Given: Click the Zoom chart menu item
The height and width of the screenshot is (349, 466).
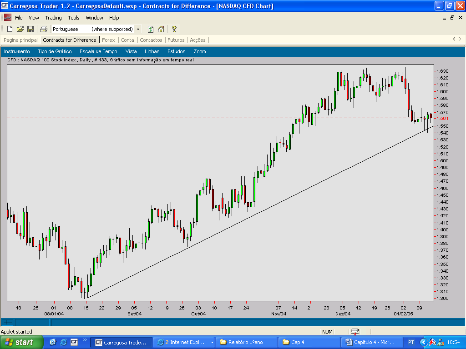Looking at the screenshot, I should point(200,51).
